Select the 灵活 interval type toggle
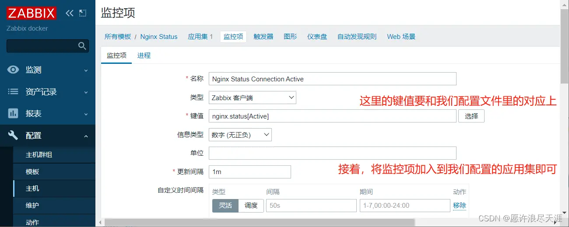 pos(225,206)
